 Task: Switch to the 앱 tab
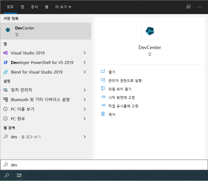22,7
